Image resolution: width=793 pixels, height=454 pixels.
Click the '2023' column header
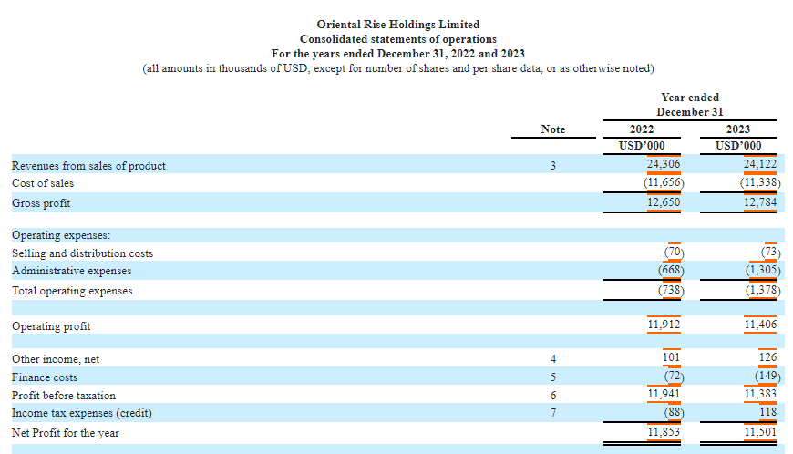pos(738,129)
